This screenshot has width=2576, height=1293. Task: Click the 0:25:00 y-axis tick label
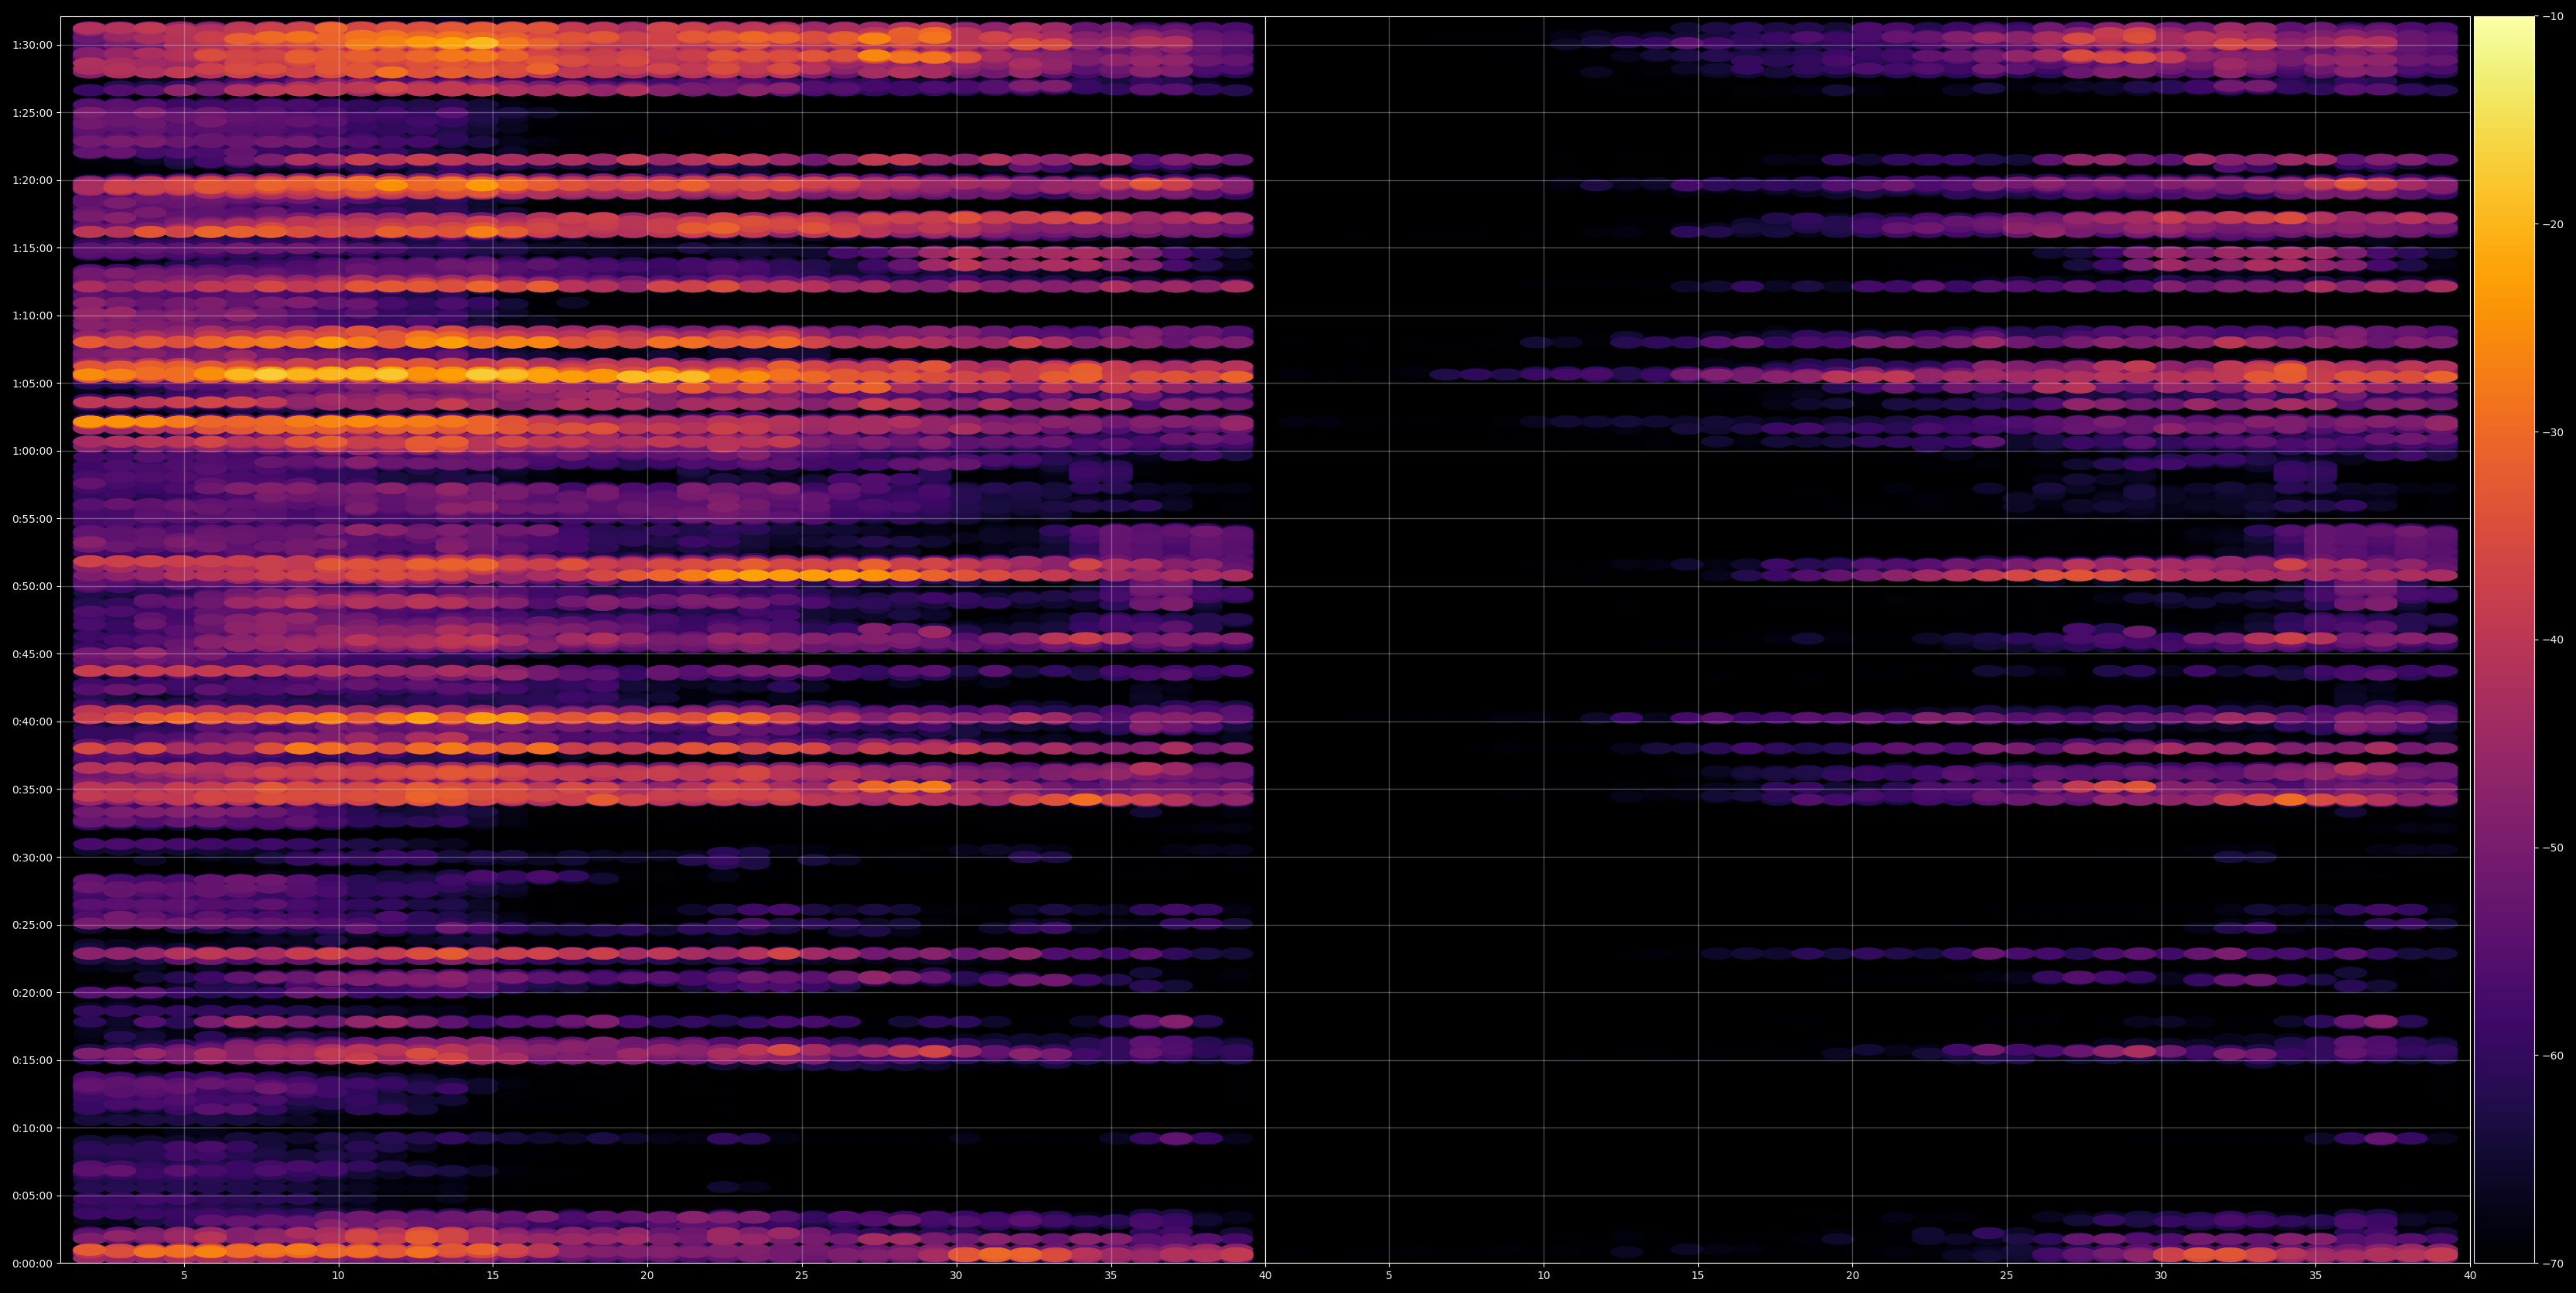click(31, 925)
